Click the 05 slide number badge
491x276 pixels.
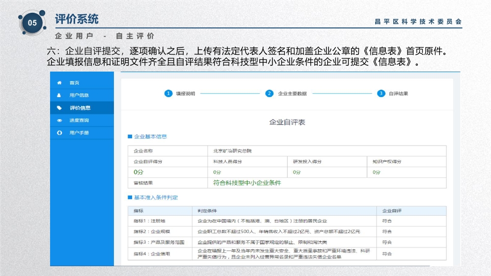point(32,23)
